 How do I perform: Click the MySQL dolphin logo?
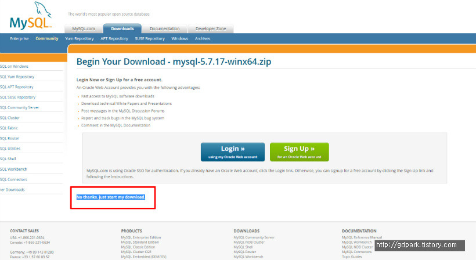[x=31, y=16]
